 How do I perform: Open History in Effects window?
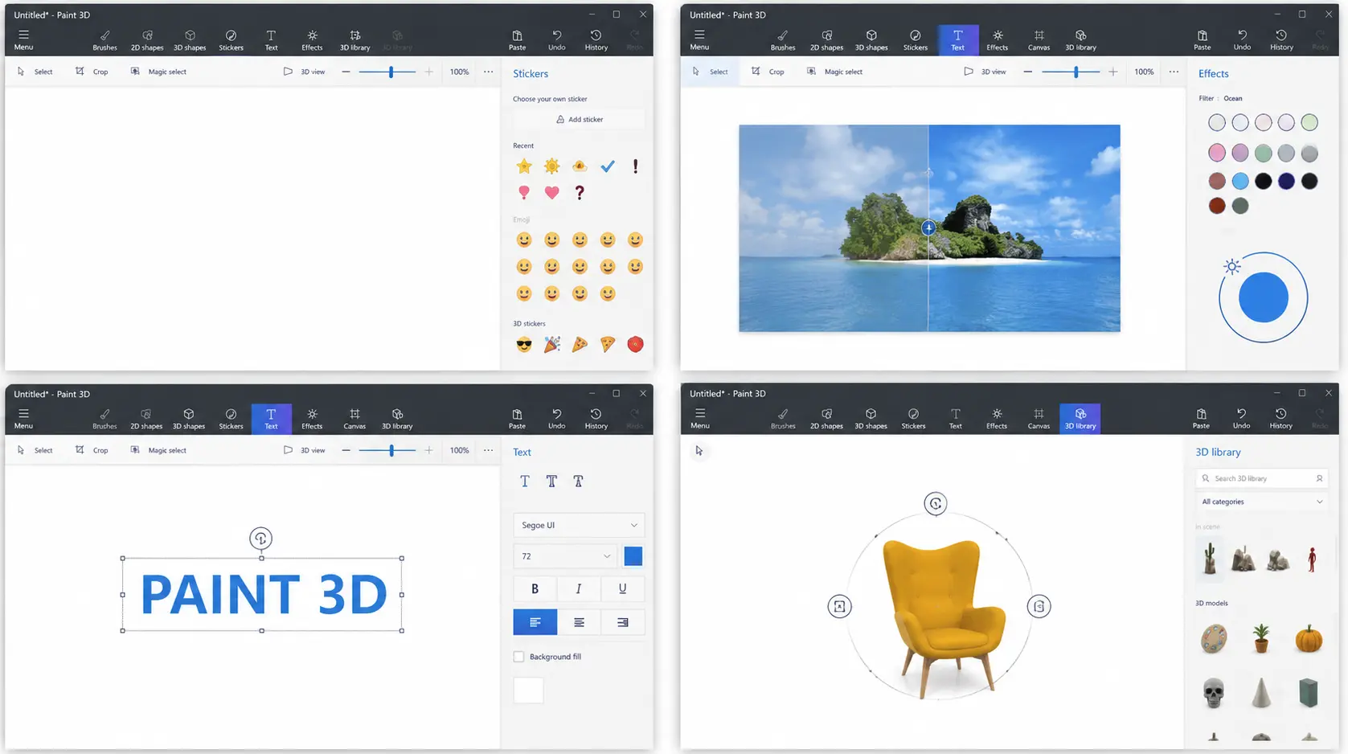tap(1281, 40)
